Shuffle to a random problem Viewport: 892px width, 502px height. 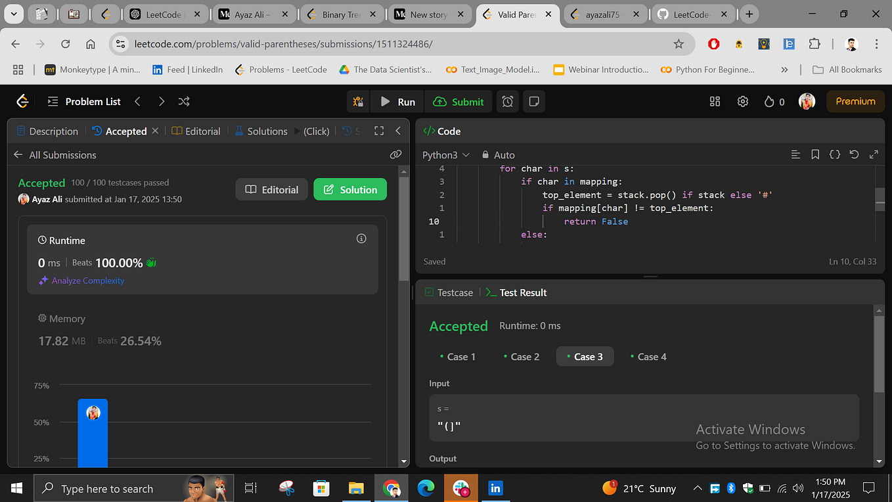pyautogui.click(x=183, y=101)
